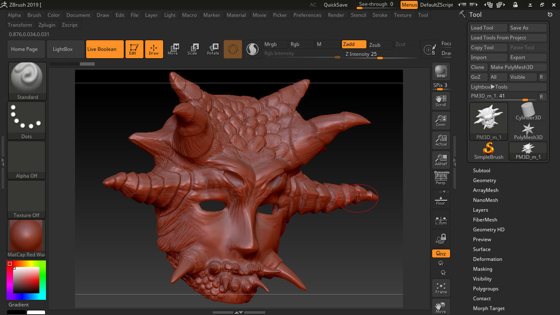Click the Frame mesh button
The height and width of the screenshot is (315, 560).
point(441,288)
